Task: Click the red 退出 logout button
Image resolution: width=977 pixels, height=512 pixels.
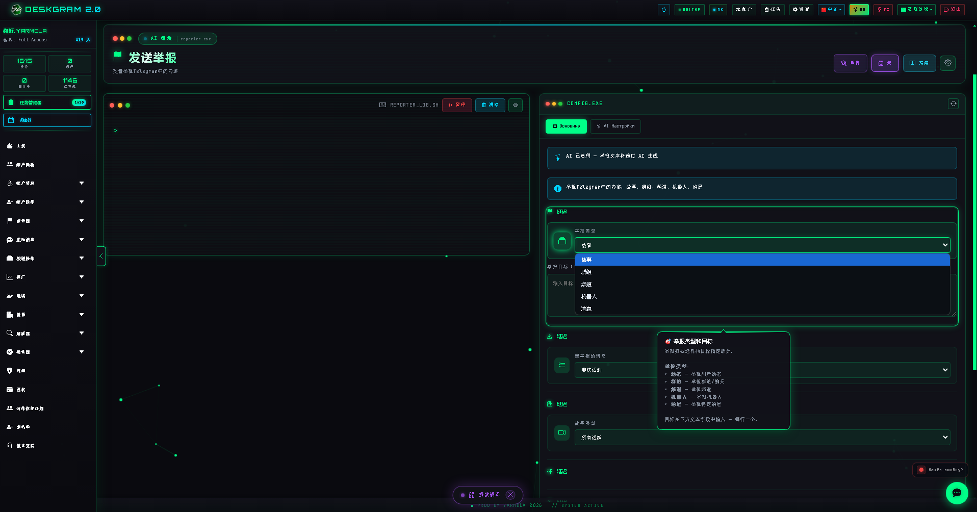Action: click(952, 10)
